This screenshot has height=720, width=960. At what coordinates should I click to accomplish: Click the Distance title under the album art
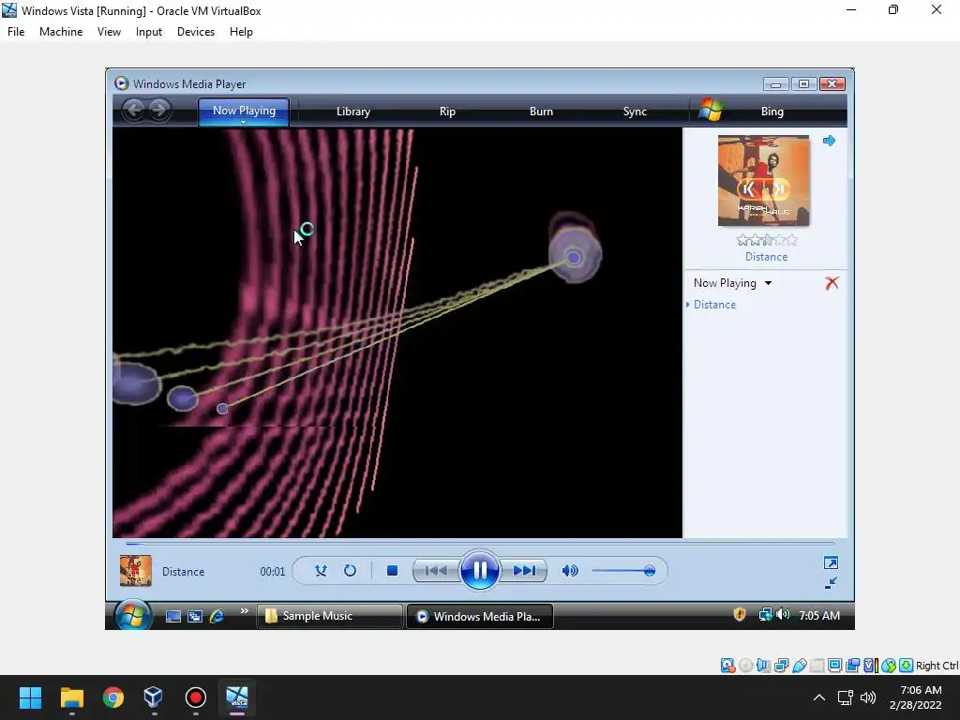point(766,257)
